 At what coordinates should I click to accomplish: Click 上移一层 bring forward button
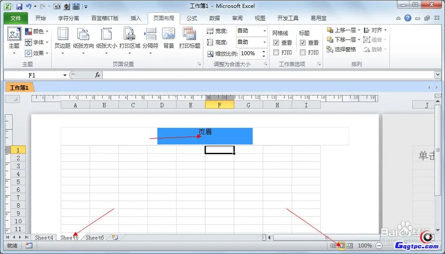[342, 30]
